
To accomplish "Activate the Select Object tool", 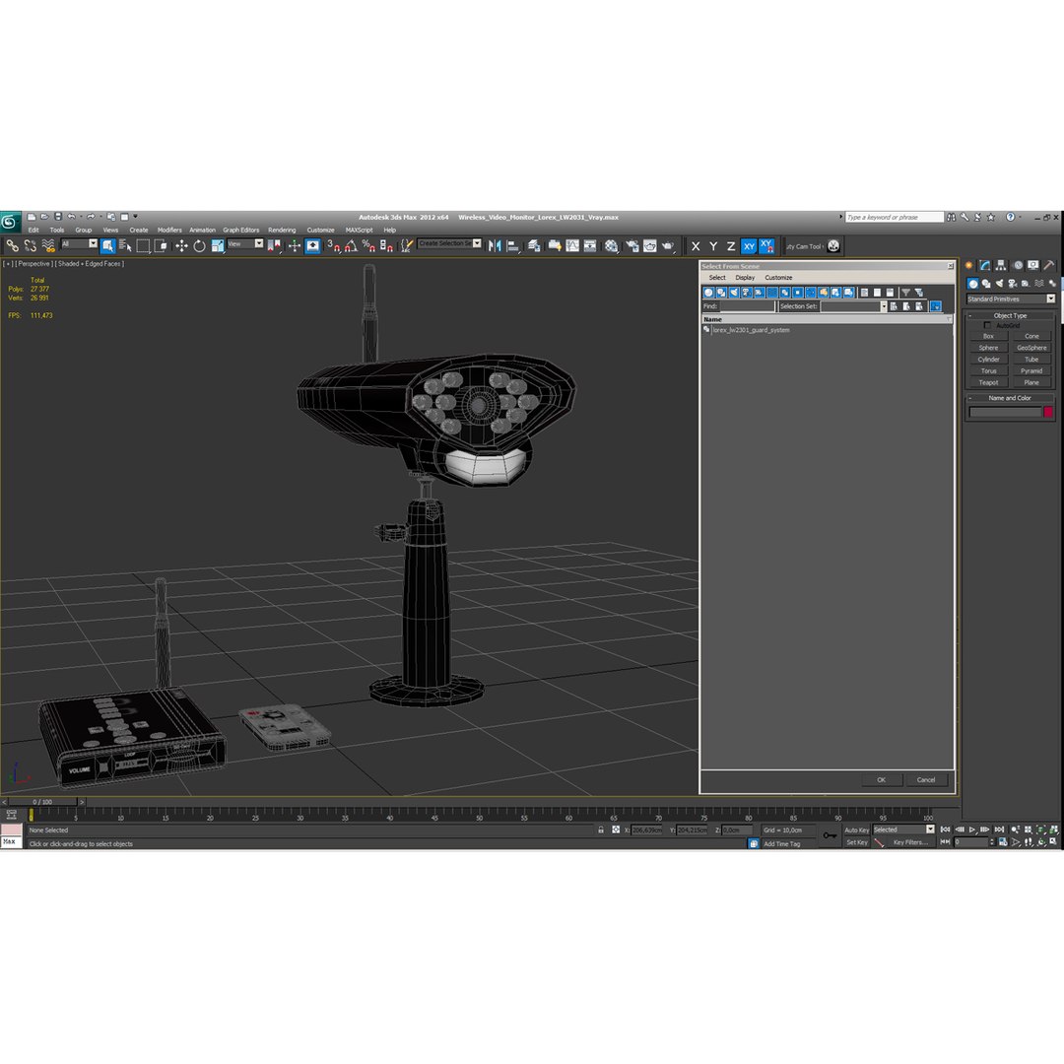I will tap(108, 245).
